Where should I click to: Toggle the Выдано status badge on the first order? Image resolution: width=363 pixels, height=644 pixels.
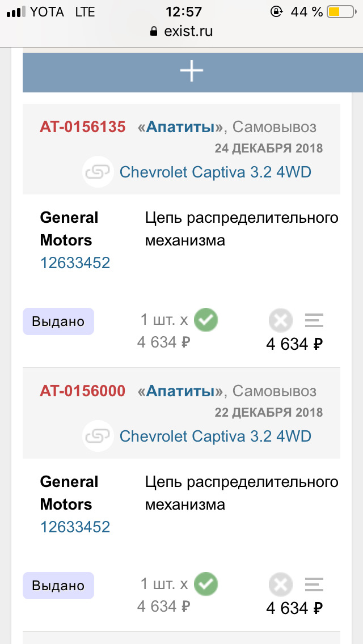(58, 321)
